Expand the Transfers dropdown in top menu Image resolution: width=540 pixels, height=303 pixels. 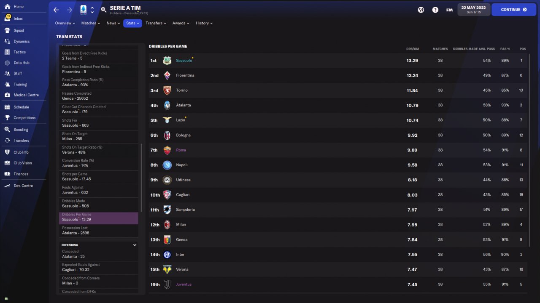click(156, 23)
